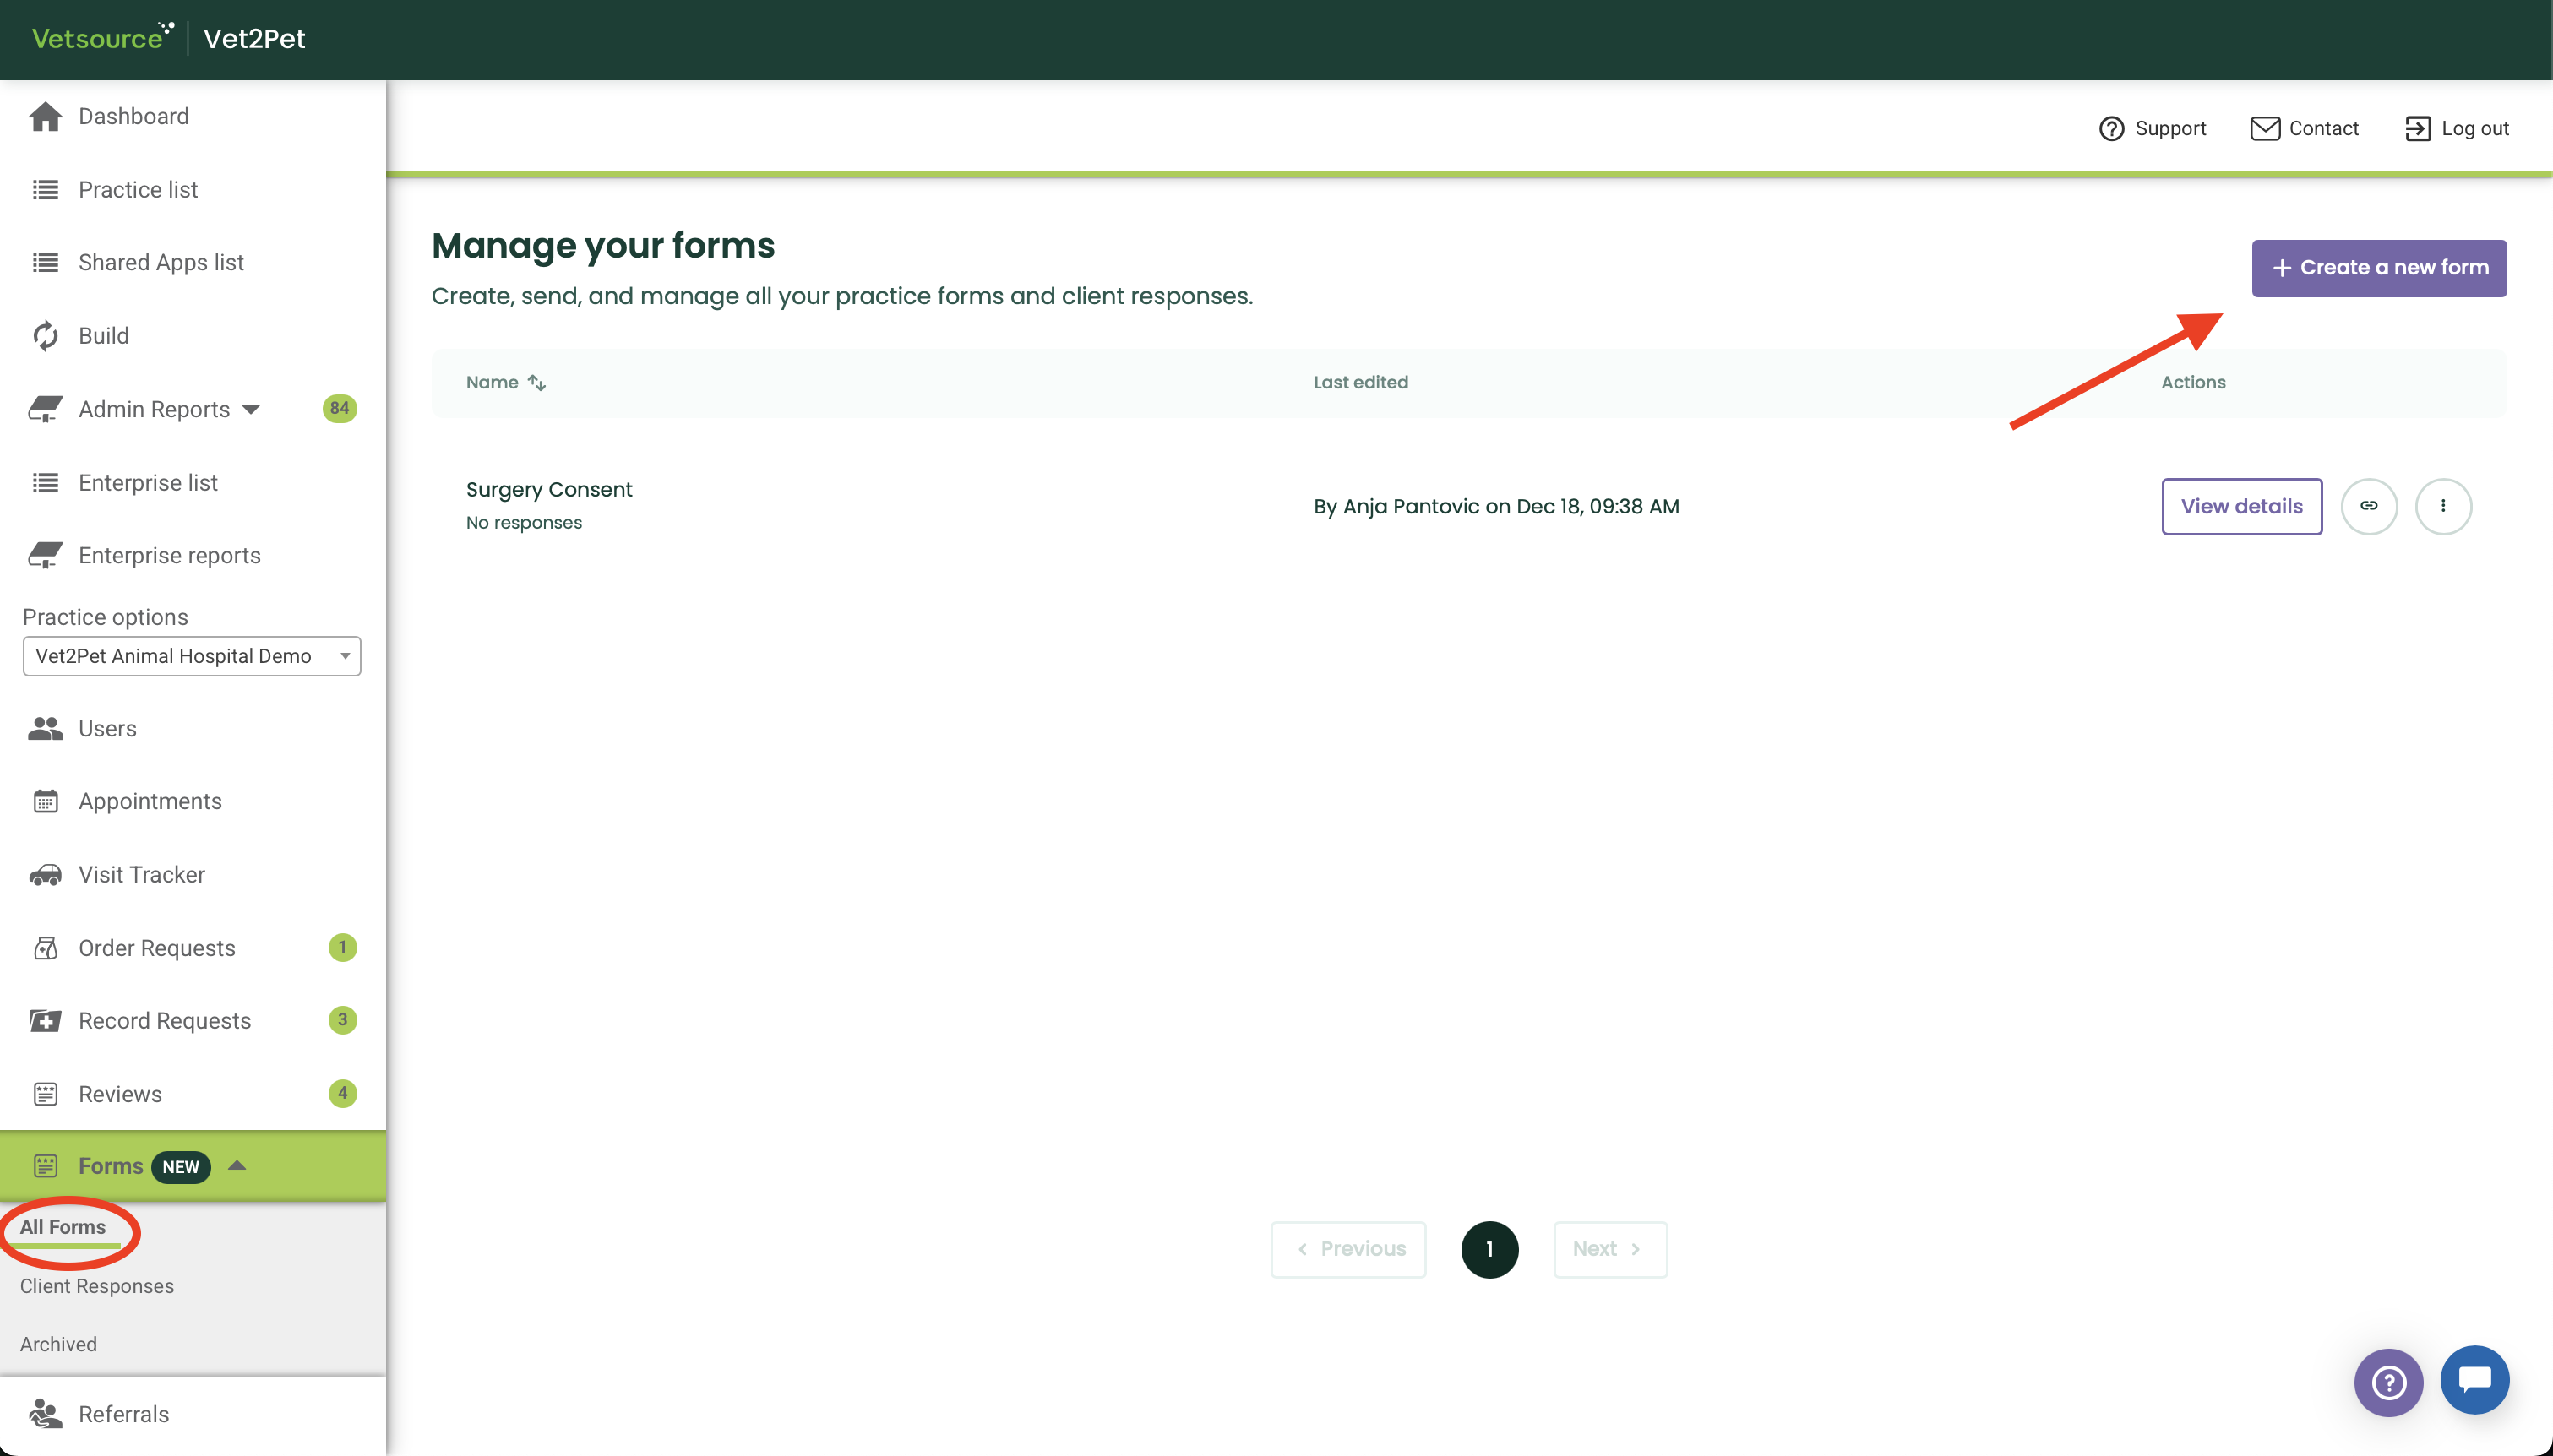Viewport: 2553px width, 1456px height.
Task: Open the Archived forms submenu item
Action: [x=58, y=1344]
